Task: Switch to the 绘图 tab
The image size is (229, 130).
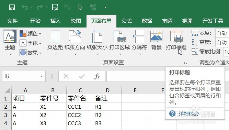Action: (76, 21)
